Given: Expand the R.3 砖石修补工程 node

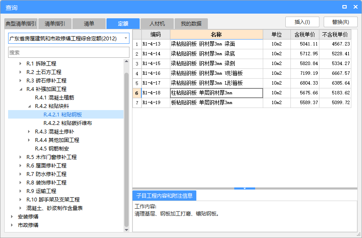Looking at the screenshot, I should (x=20, y=81).
